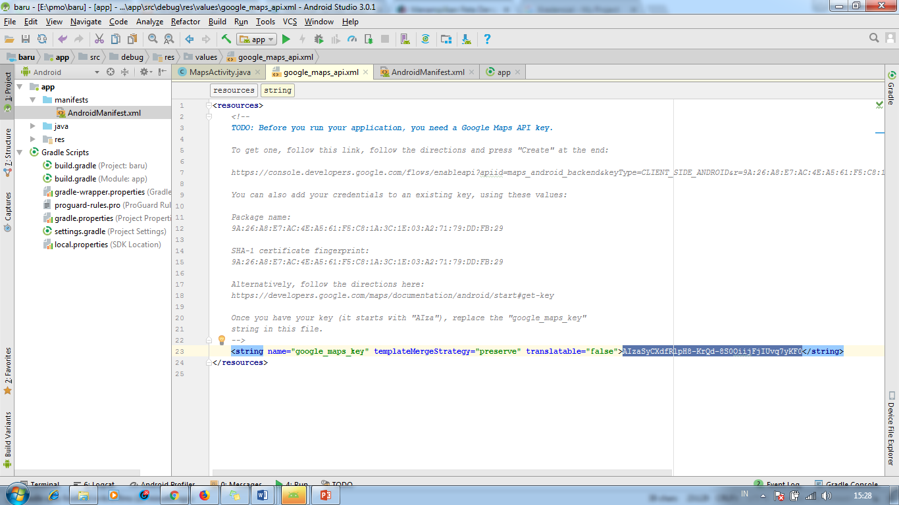
Task: Switch to the MapsActivity.java tab
Action: coord(219,72)
